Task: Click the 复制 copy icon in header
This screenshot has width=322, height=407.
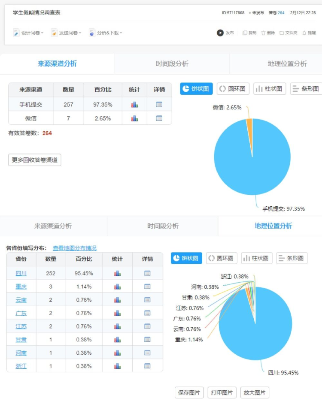Action: click(245, 33)
